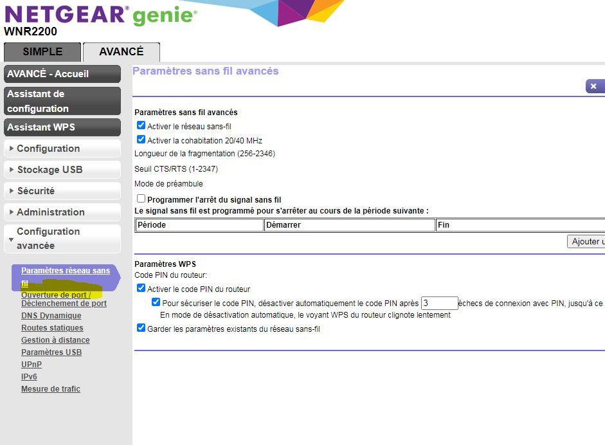The height and width of the screenshot is (445, 605).
Task: Click the Fin column header
Action: click(x=520, y=225)
